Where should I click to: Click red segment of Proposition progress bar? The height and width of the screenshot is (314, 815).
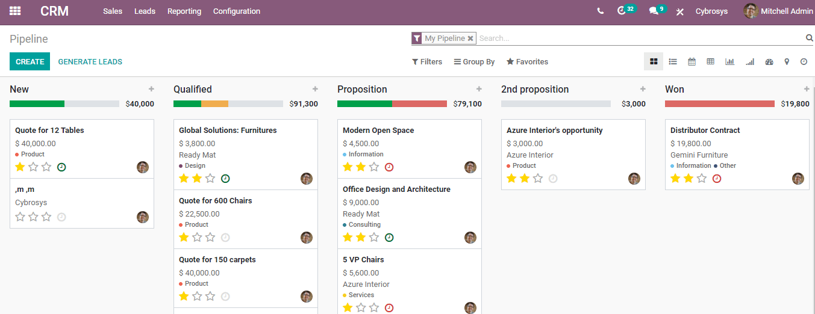419,103
